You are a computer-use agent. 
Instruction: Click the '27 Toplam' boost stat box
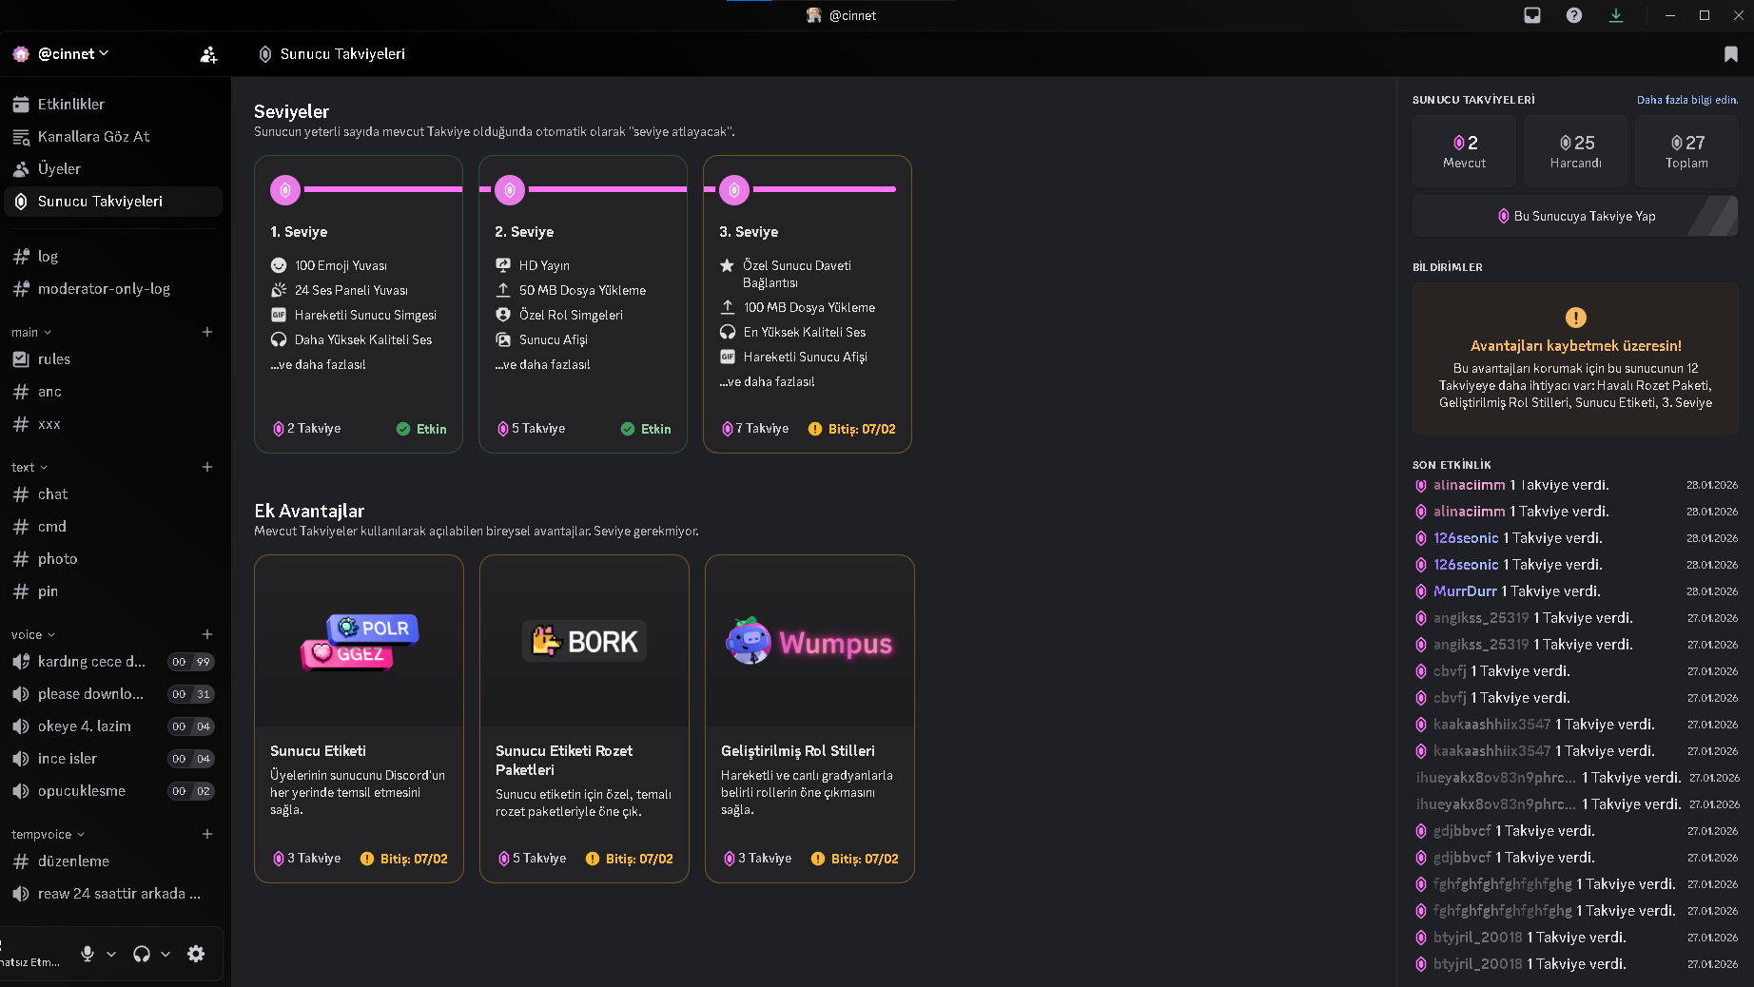tap(1686, 152)
